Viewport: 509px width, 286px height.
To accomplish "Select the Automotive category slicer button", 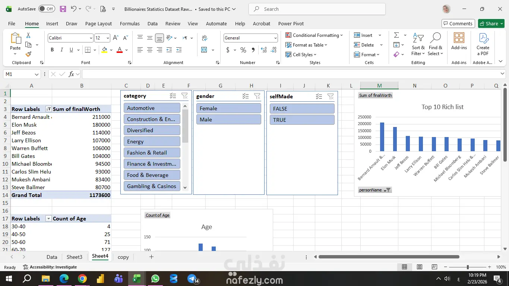I will (x=152, y=108).
